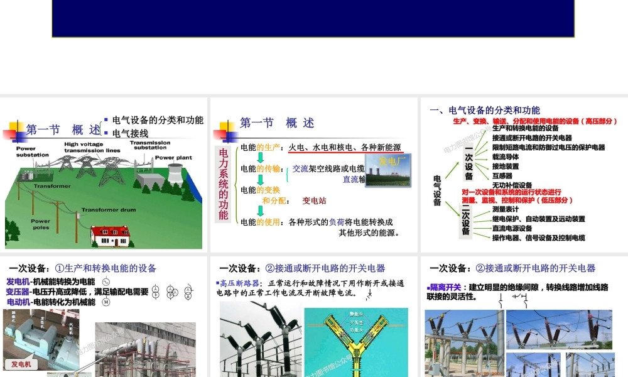Click a transformer winding symbol near 变压器

pos(155,290)
